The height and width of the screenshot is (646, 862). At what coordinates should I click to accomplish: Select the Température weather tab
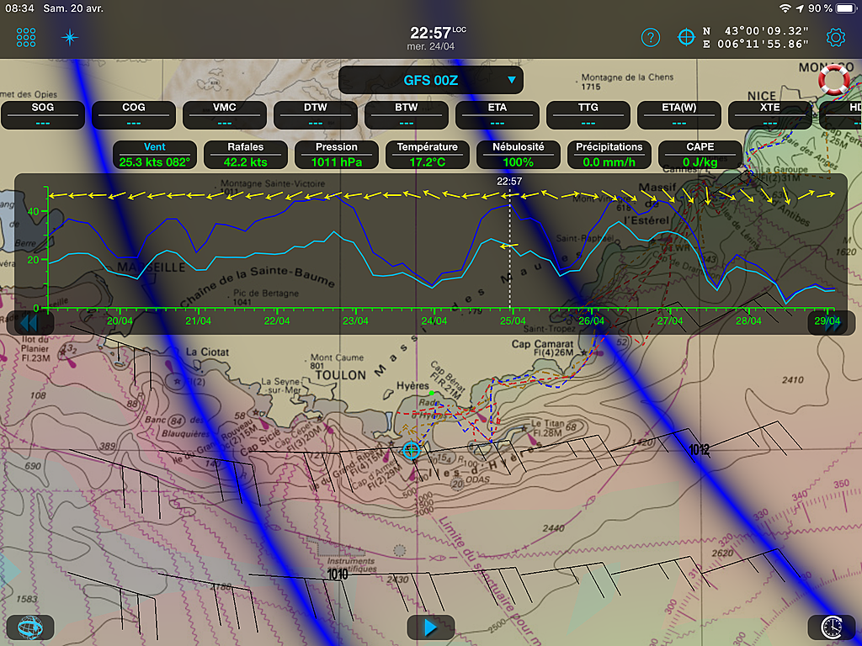(427, 155)
